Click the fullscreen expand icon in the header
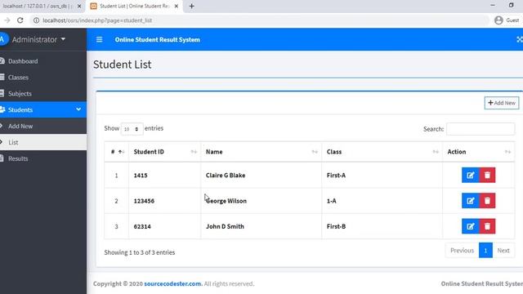Viewport: 523px width, 294px height. click(x=520, y=40)
